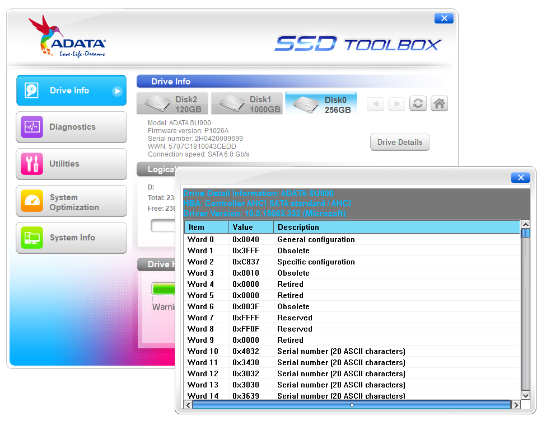Image resolution: width=551 pixels, height=421 pixels.
Task: Select the Disk2 120GB tab
Action: tap(172, 103)
